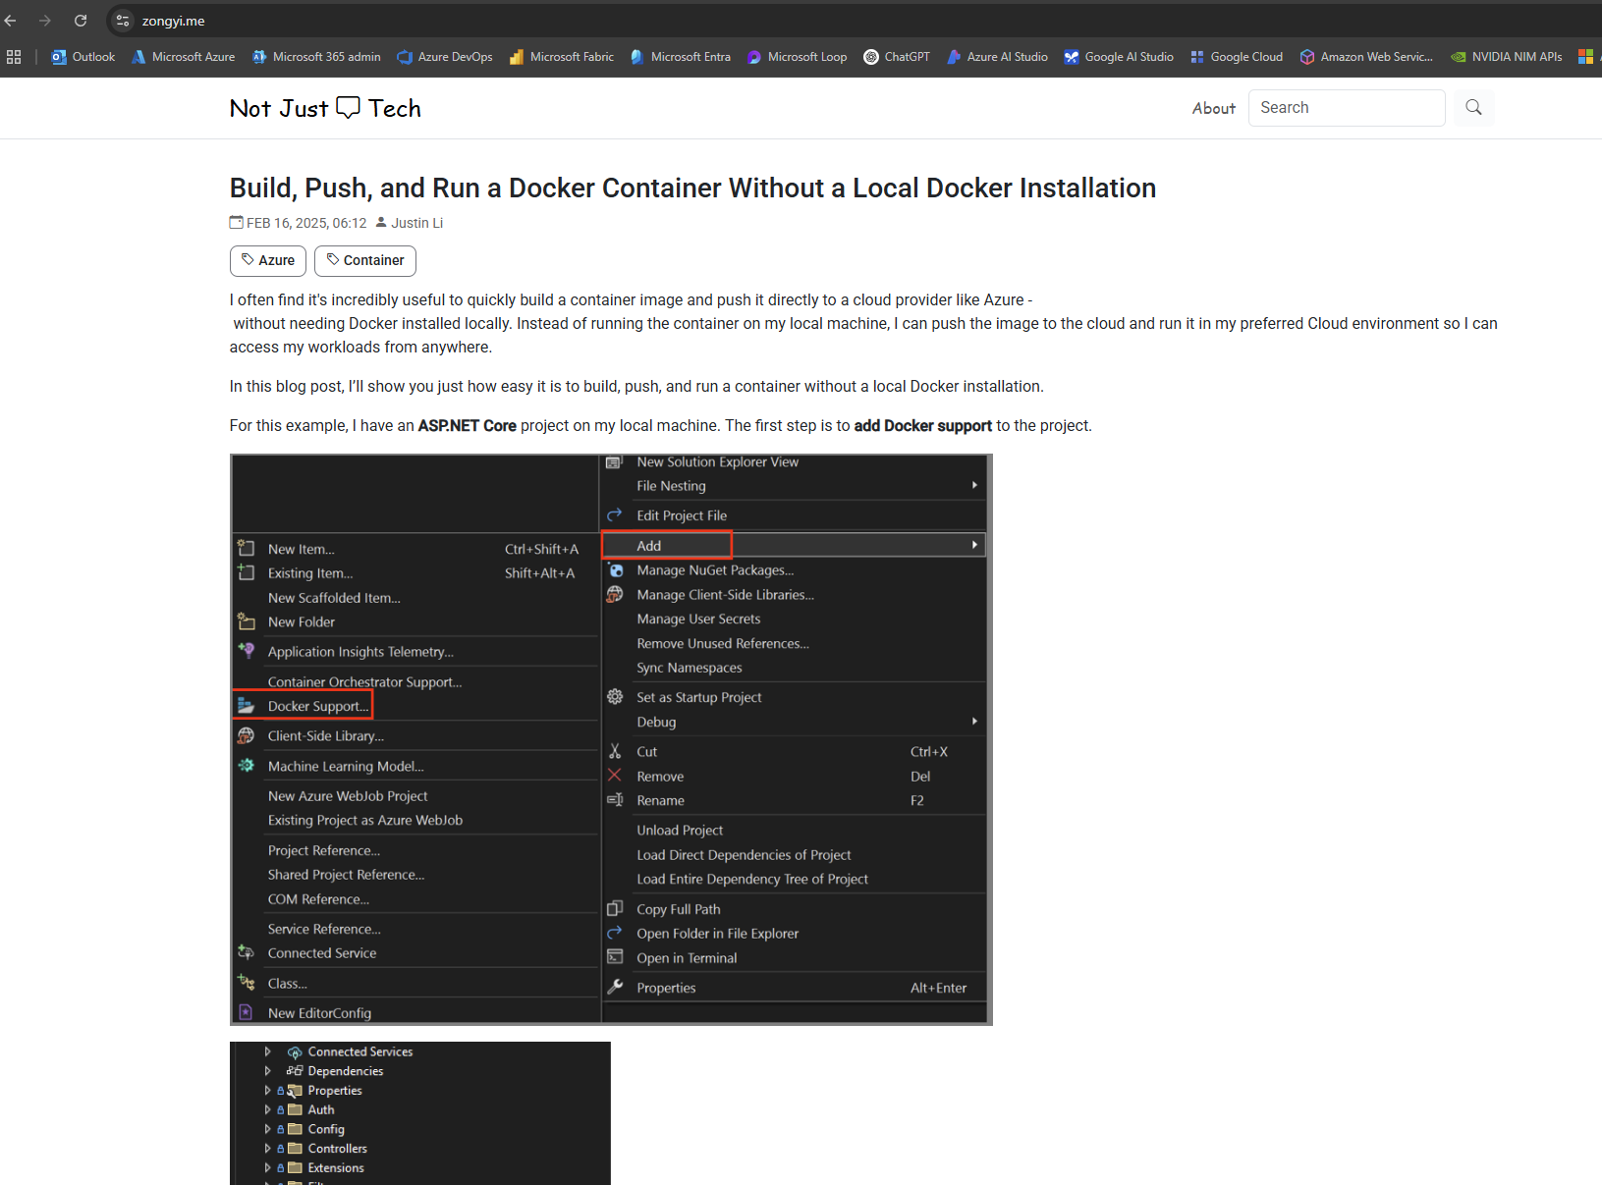Go to Not Just Tech home logo
1602x1185 pixels.
tap(325, 108)
